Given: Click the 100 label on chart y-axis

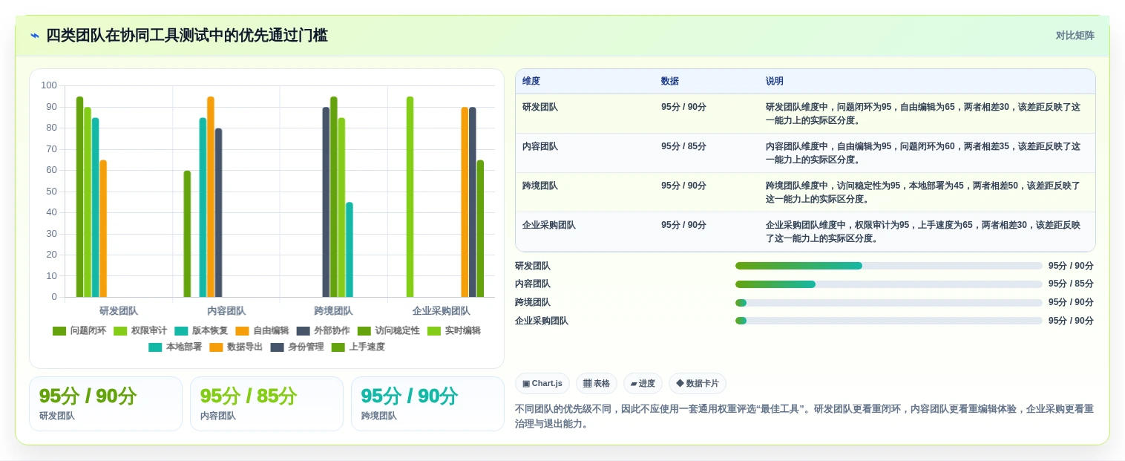Looking at the screenshot, I should coord(49,85).
